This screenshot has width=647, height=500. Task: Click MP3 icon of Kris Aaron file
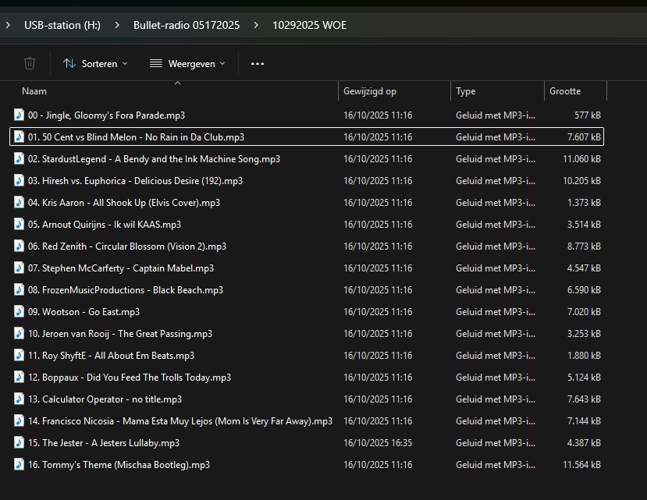click(19, 202)
